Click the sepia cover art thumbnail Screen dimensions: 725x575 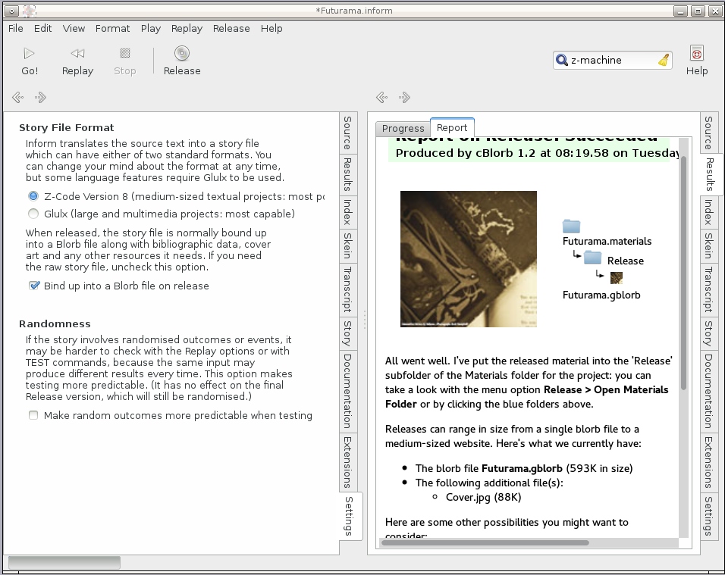(x=469, y=259)
